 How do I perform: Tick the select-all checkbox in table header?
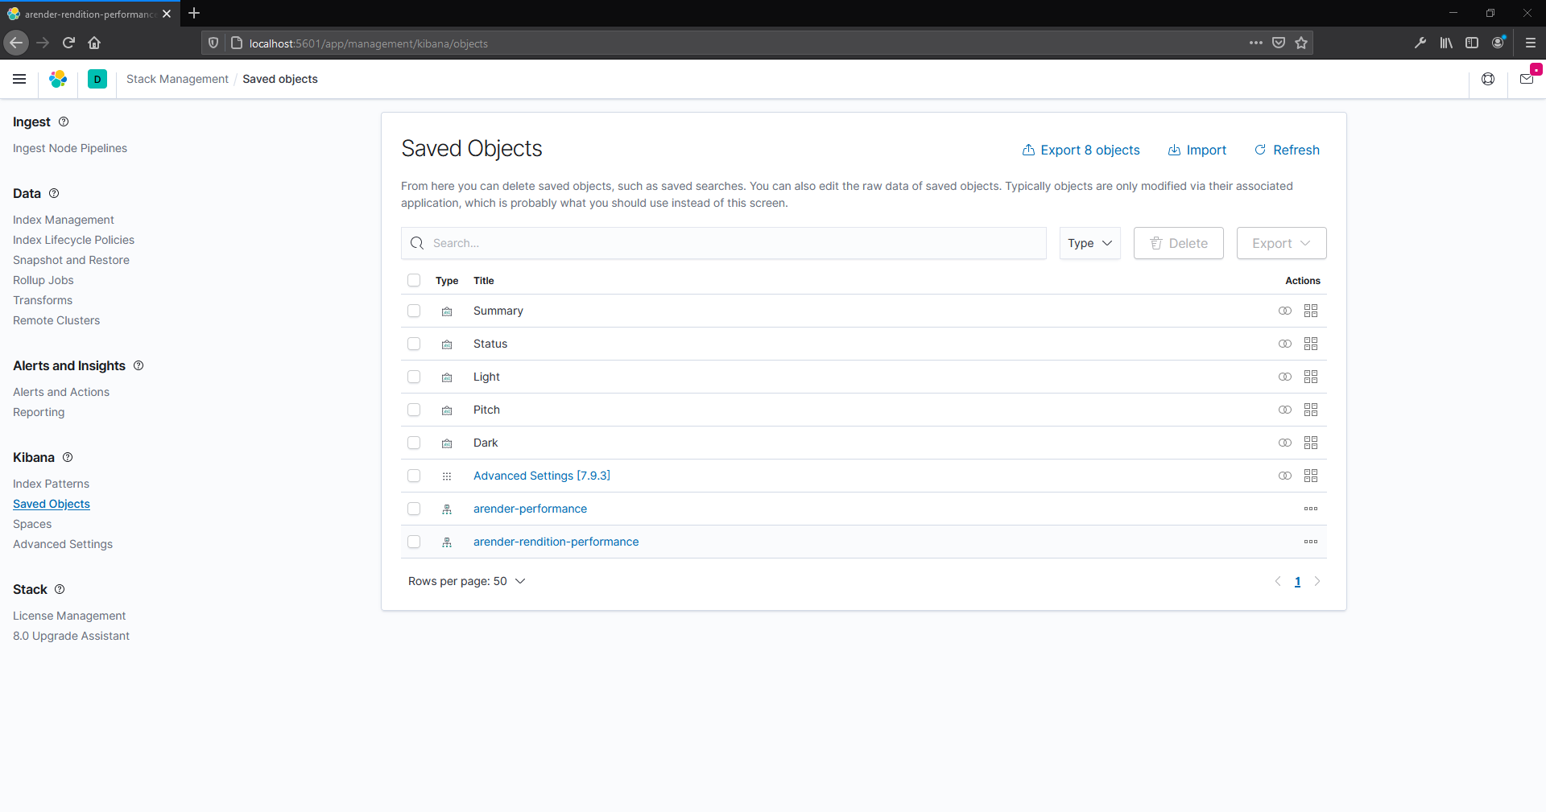[414, 280]
